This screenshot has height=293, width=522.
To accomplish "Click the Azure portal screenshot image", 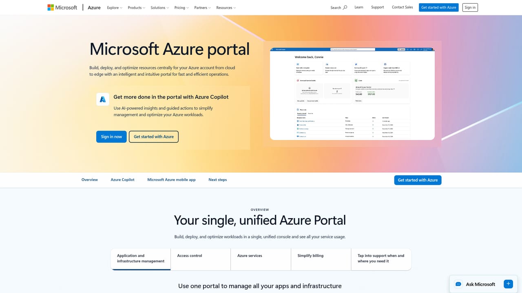I will pyautogui.click(x=352, y=94).
